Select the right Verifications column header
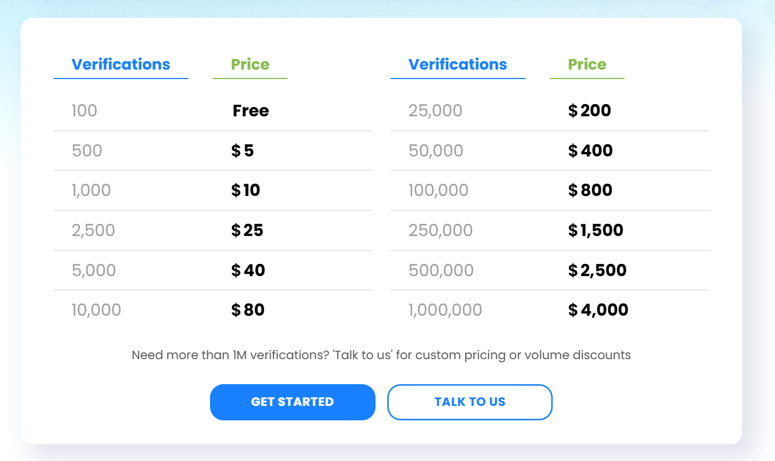The height and width of the screenshot is (461, 775). click(x=457, y=65)
